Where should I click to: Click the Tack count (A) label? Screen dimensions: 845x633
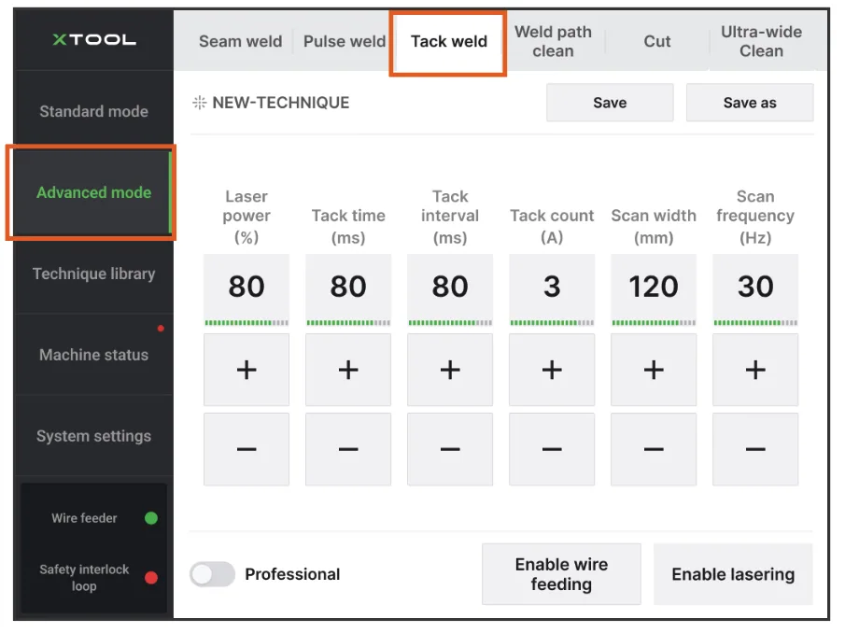(x=552, y=226)
